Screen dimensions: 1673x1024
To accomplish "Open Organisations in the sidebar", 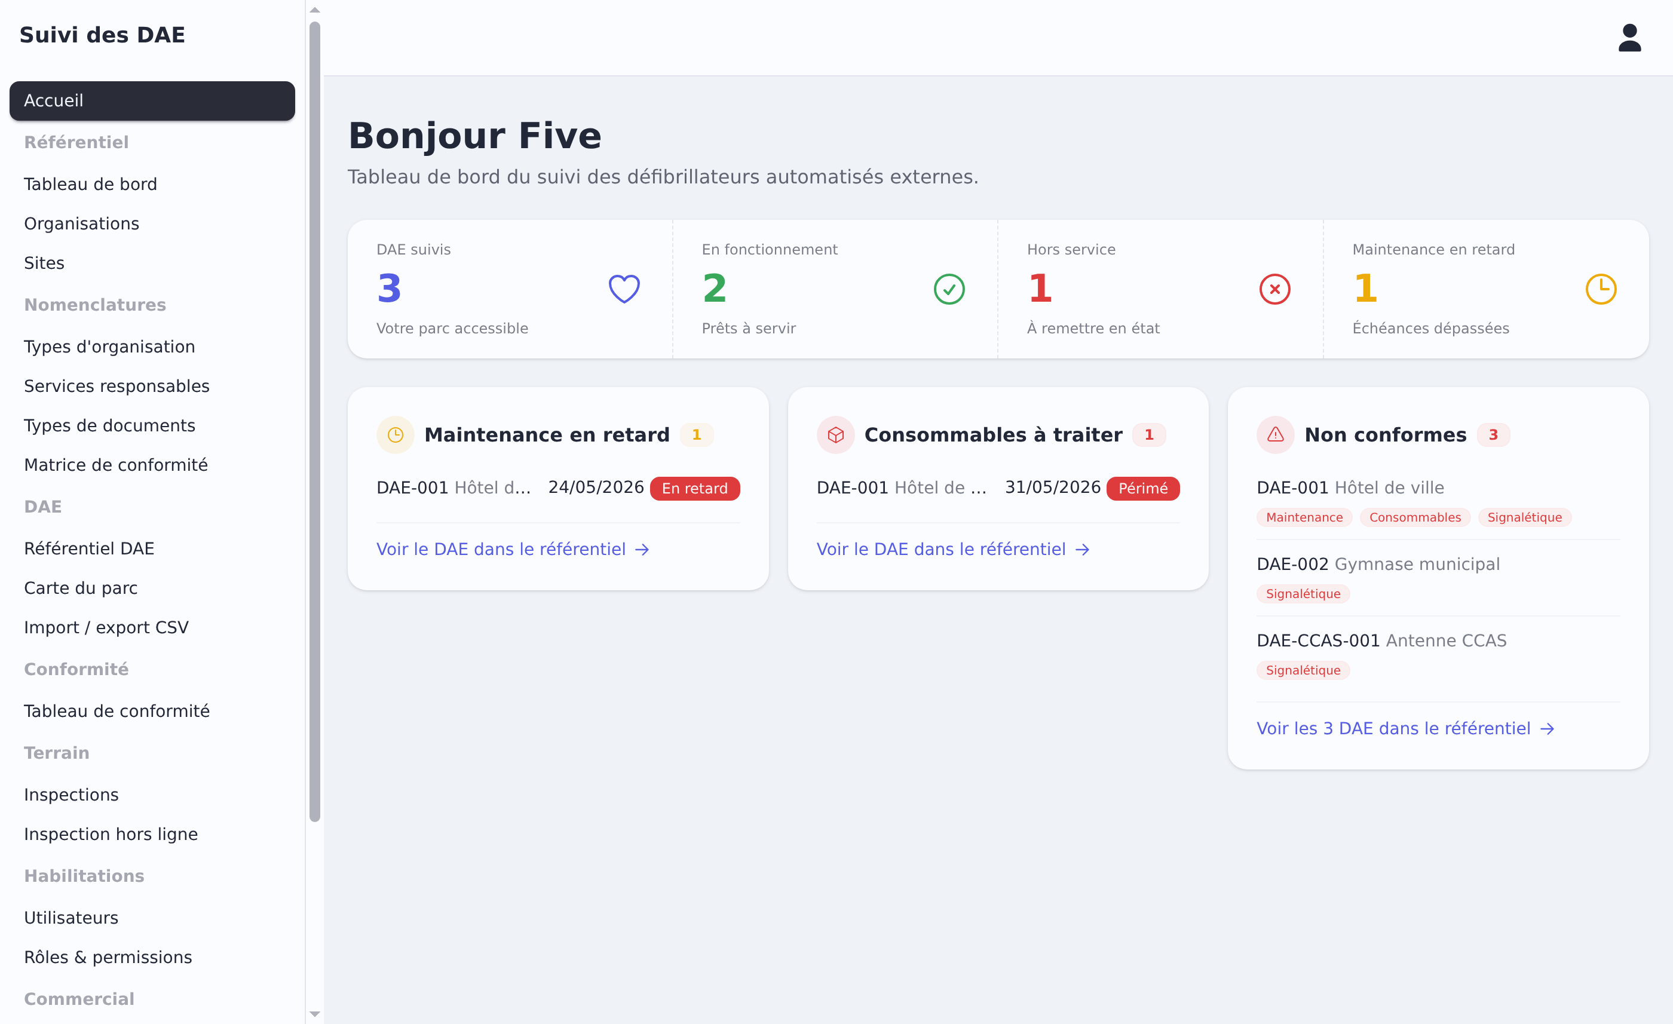I will [152, 223].
